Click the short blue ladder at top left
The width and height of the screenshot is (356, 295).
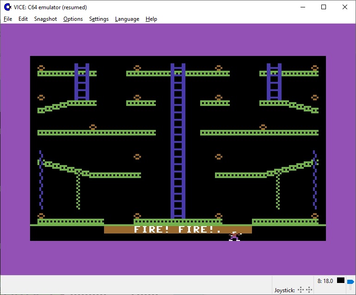tap(82, 82)
